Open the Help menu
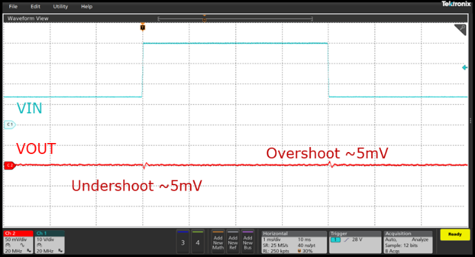 click(86, 6)
